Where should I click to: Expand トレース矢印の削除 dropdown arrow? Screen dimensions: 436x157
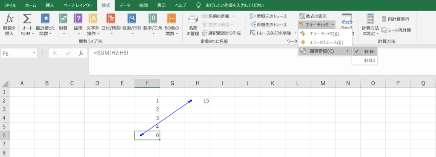pos(295,33)
